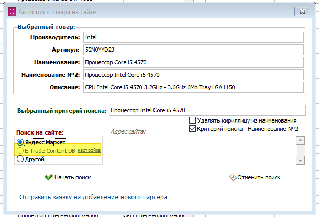
Task: Click Отправить заявку на добавление нового парсера
Action: [93, 197]
